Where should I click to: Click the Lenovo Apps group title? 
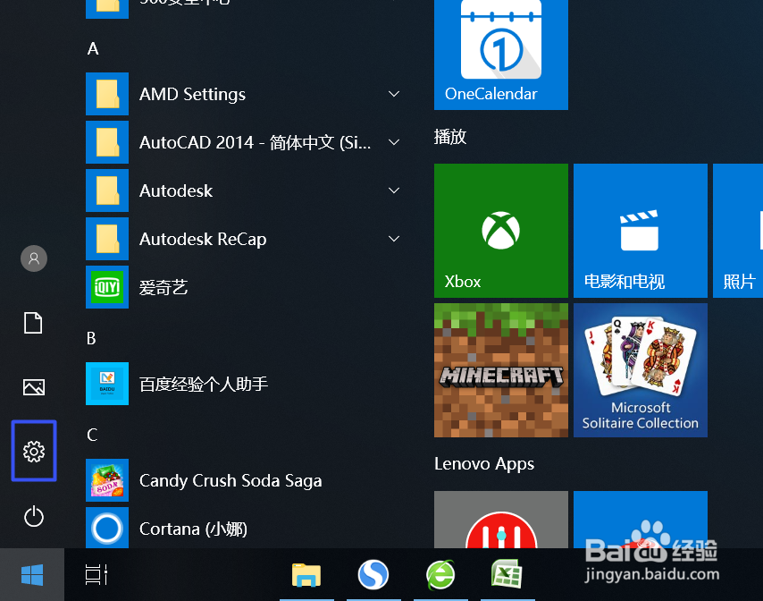[484, 463]
